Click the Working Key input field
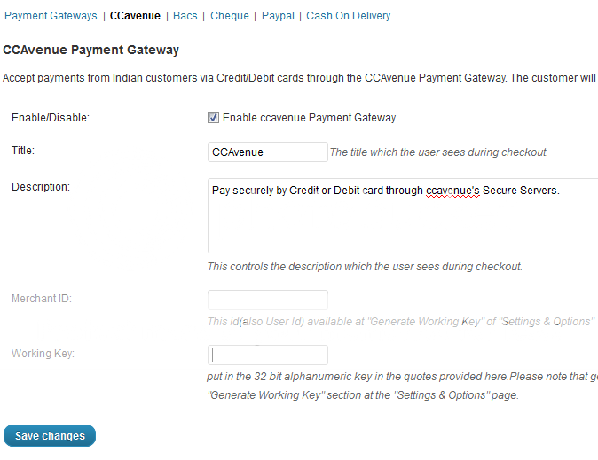The height and width of the screenshot is (460, 598). [267, 355]
